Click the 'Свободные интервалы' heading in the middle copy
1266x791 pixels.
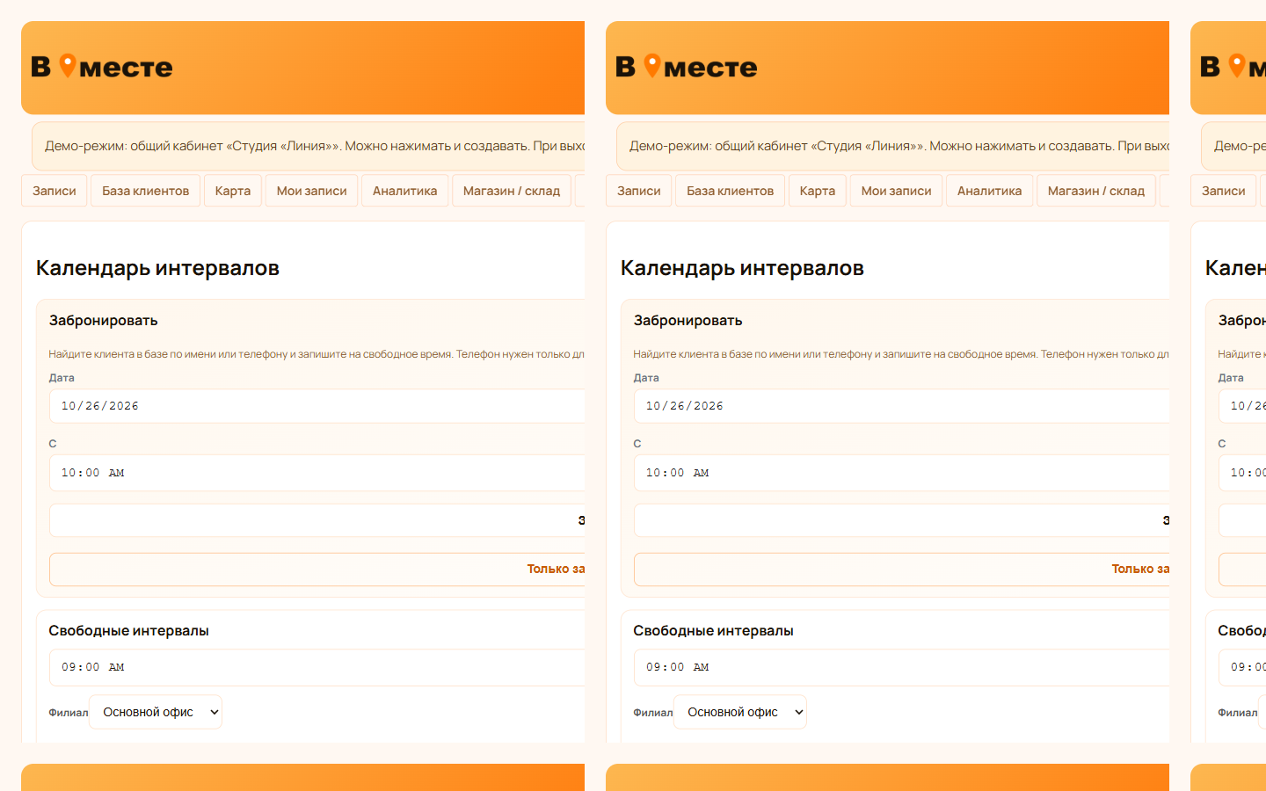[714, 631]
